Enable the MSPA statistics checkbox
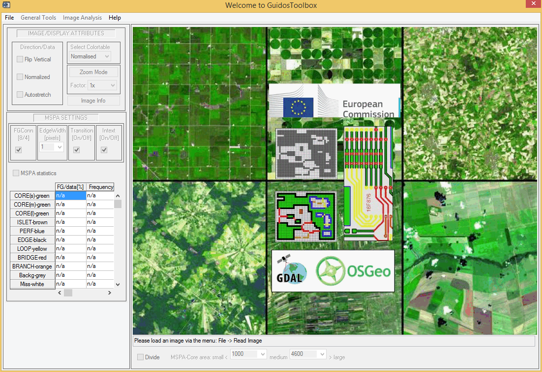The height and width of the screenshot is (372, 542). [16, 173]
